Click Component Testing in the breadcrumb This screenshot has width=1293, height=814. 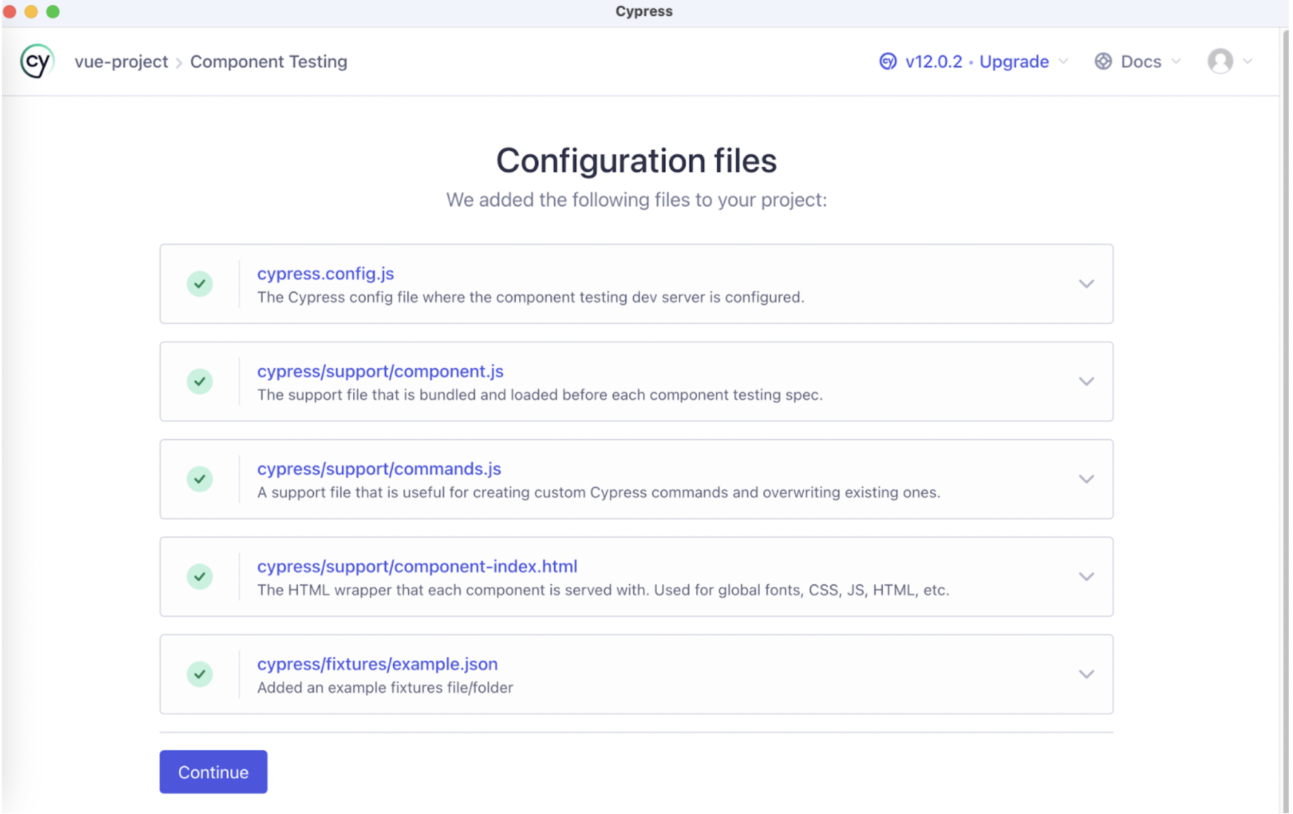pyautogui.click(x=268, y=61)
